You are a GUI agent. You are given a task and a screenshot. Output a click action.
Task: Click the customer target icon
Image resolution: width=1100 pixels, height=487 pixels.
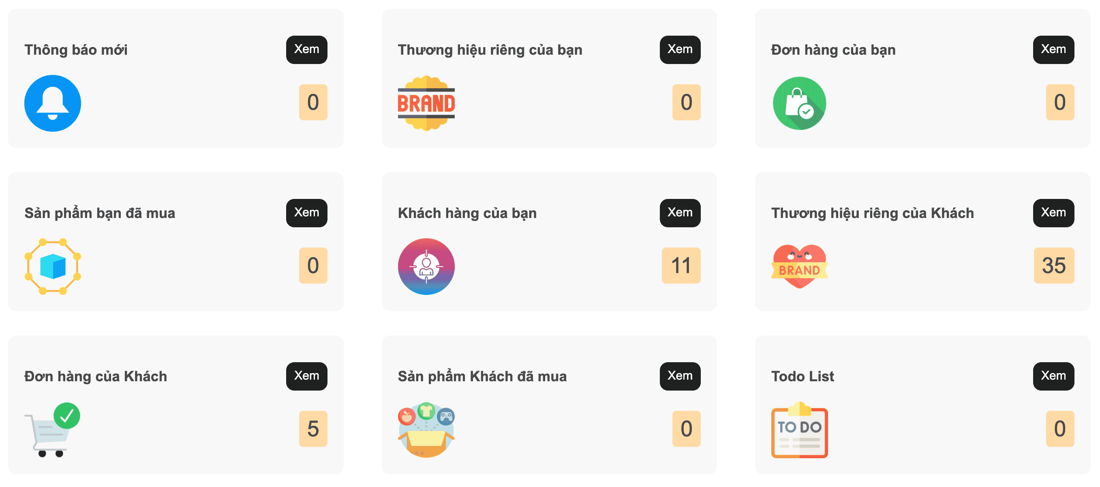click(426, 266)
